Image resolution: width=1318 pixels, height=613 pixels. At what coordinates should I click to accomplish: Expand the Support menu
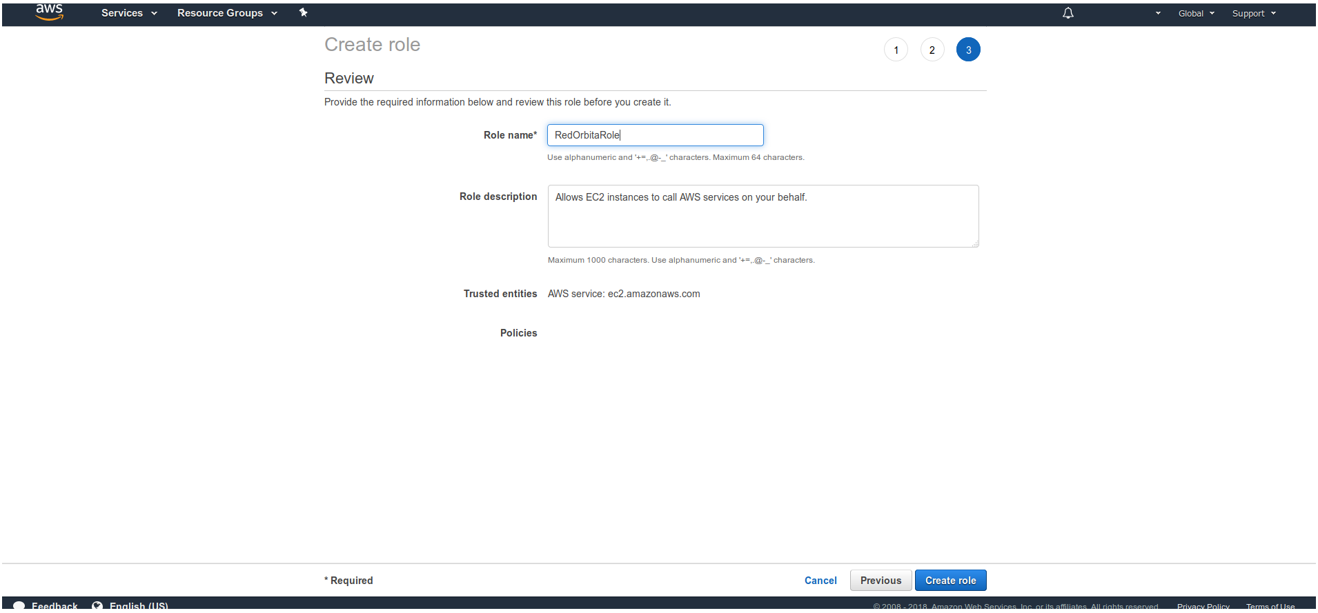point(1253,13)
